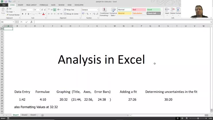Increase decimal places shown
Viewport: 213px width, 120px height.
[x=94, y=14]
